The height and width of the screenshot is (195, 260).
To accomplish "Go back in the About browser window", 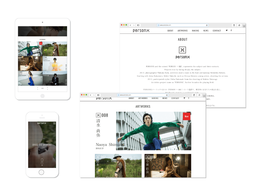I will point(130,25).
